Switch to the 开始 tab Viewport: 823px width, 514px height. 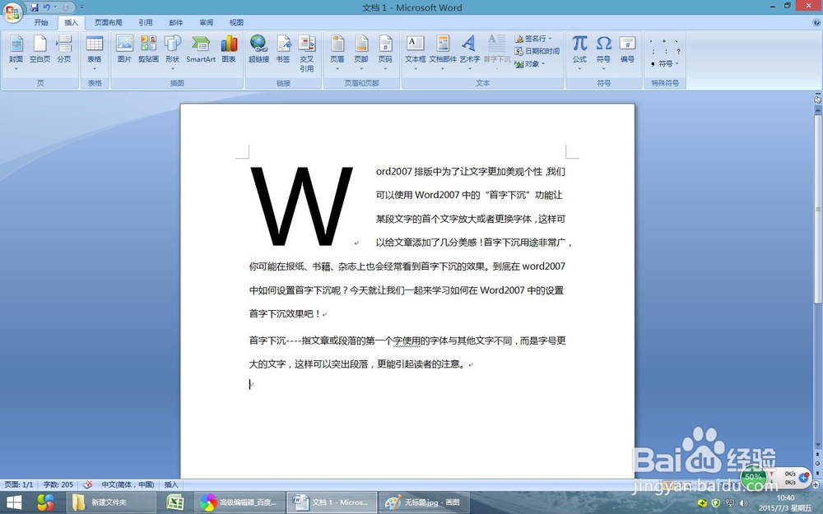(41, 22)
